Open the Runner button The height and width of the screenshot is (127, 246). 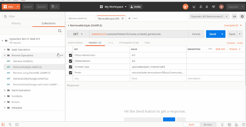[x=42, y=7]
